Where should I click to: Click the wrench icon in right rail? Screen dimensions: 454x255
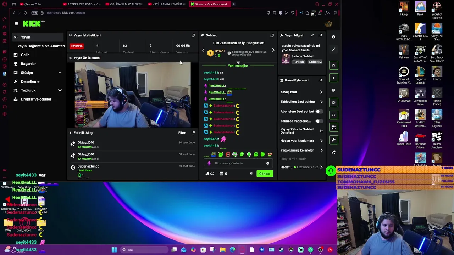pyautogui.click(x=333, y=140)
